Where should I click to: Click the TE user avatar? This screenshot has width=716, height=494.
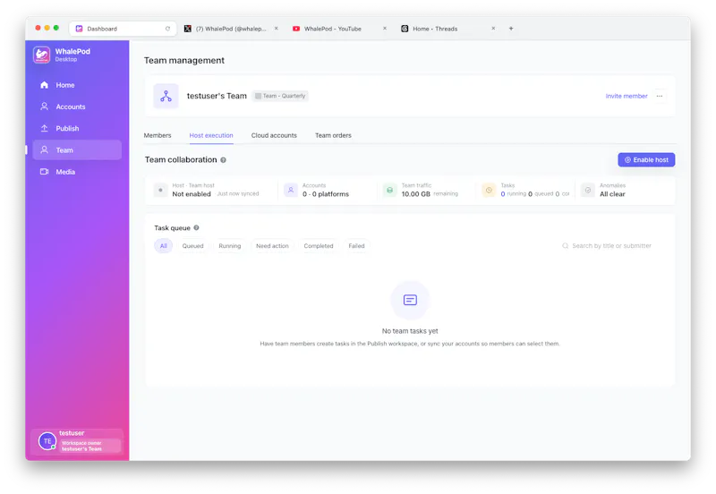(x=47, y=441)
